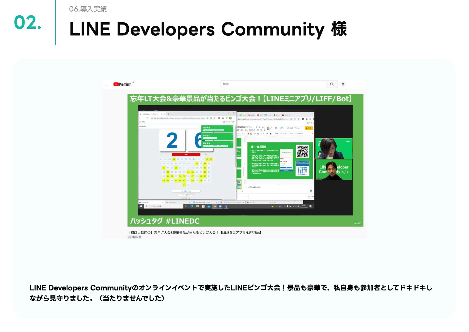
Task: Select bingo number 22 cell
Action: tap(197, 163)
